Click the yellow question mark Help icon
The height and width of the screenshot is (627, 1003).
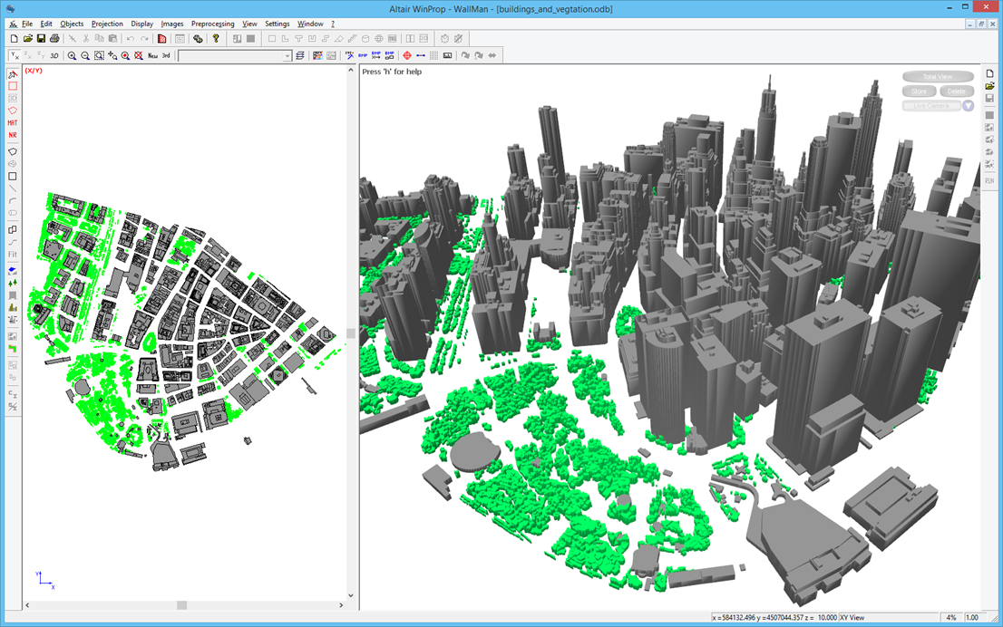click(216, 39)
